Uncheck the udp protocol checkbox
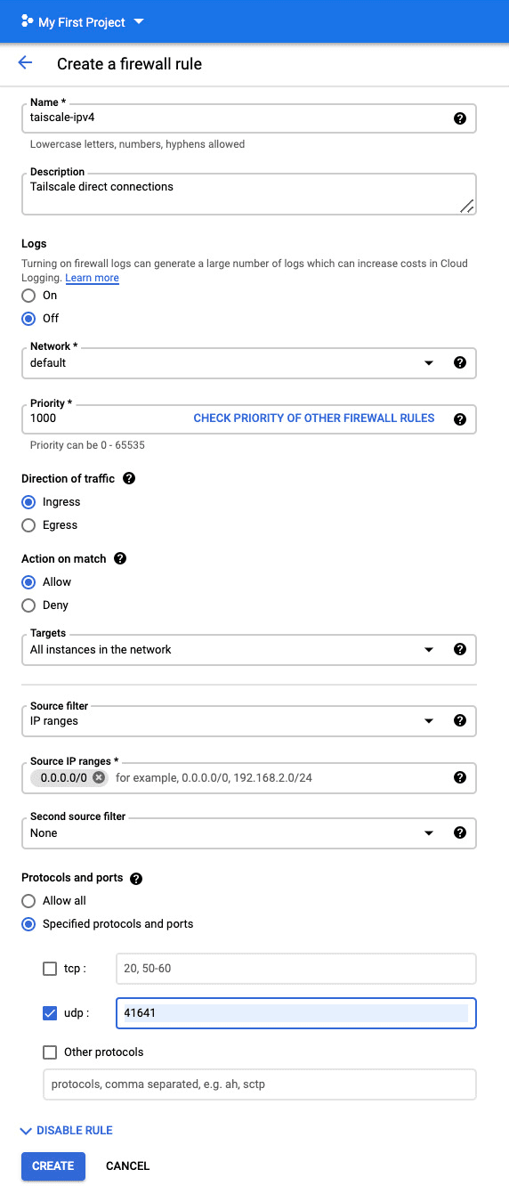Image resolution: width=509 pixels, height=1202 pixels. pos(50,1013)
